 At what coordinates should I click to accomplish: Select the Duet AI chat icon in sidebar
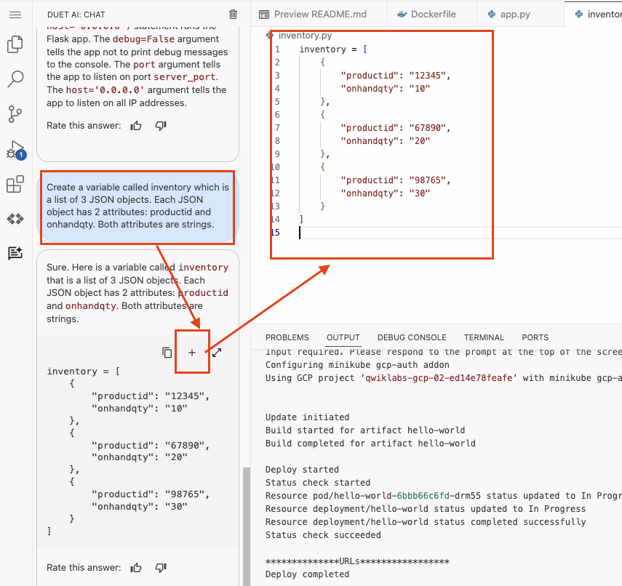(15, 253)
